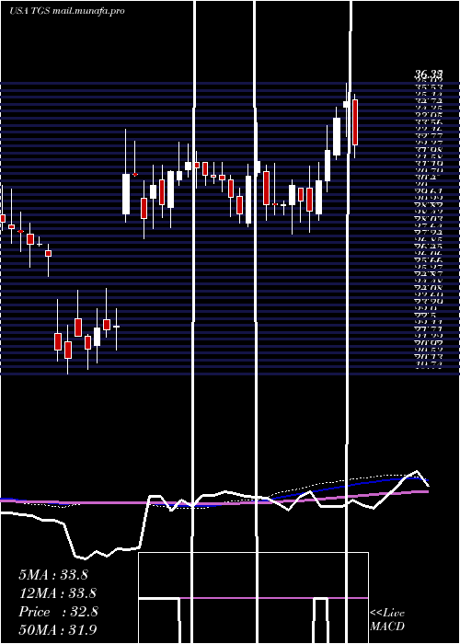The width and height of the screenshot is (460, 644).
Task: Click the 'Price : 32.8' reading
Action: coord(58,612)
